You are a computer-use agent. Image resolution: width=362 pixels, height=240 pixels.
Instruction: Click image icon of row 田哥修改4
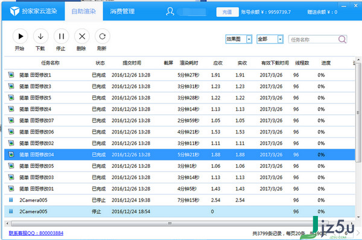(x=11, y=109)
